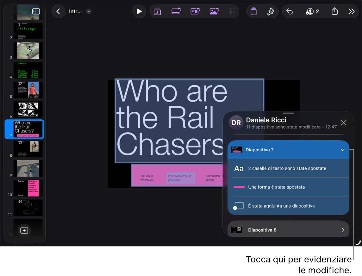The height and width of the screenshot is (276, 362).
Task: Add a new slide with plus button
Action: pyautogui.click(x=24, y=230)
